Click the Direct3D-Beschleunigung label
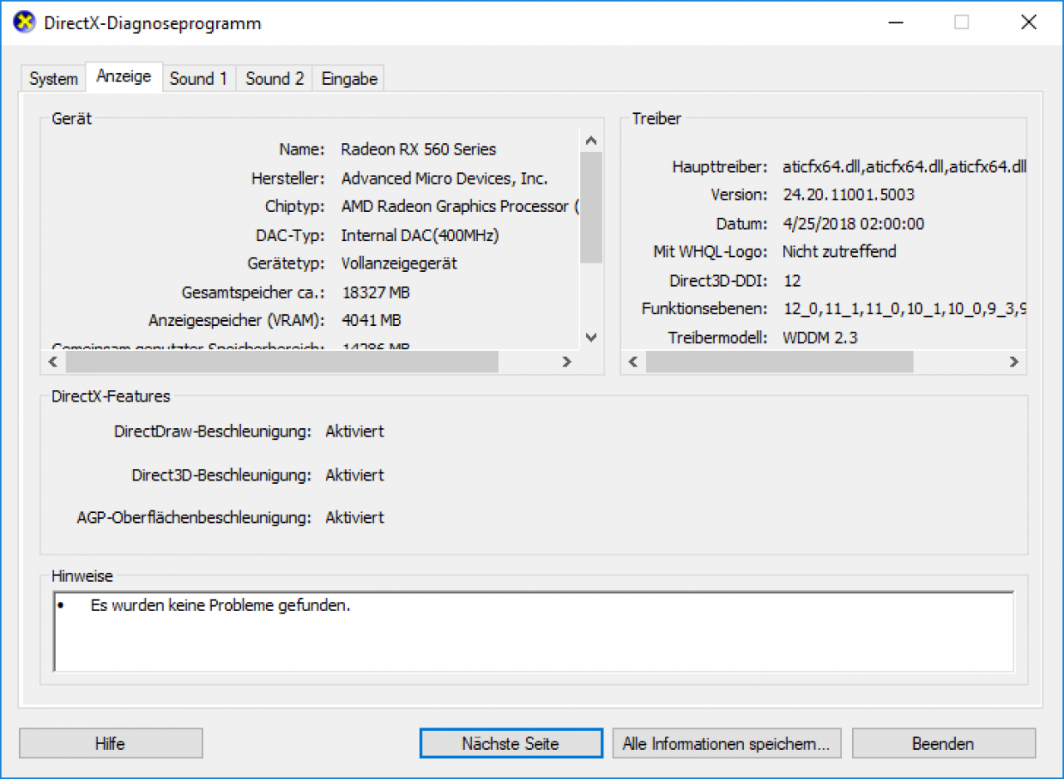Screen dimensions: 1064x779 click(221, 476)
